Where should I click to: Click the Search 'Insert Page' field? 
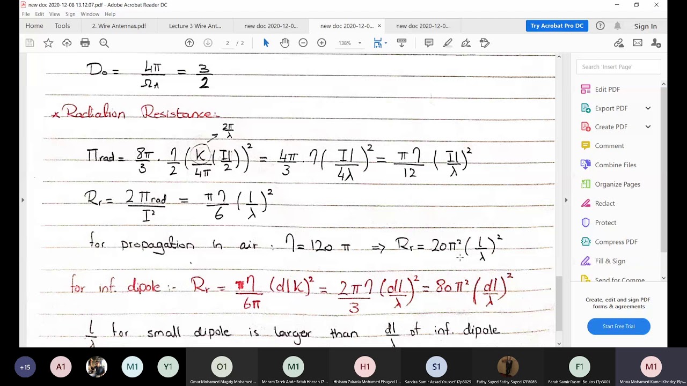(618, 67)
